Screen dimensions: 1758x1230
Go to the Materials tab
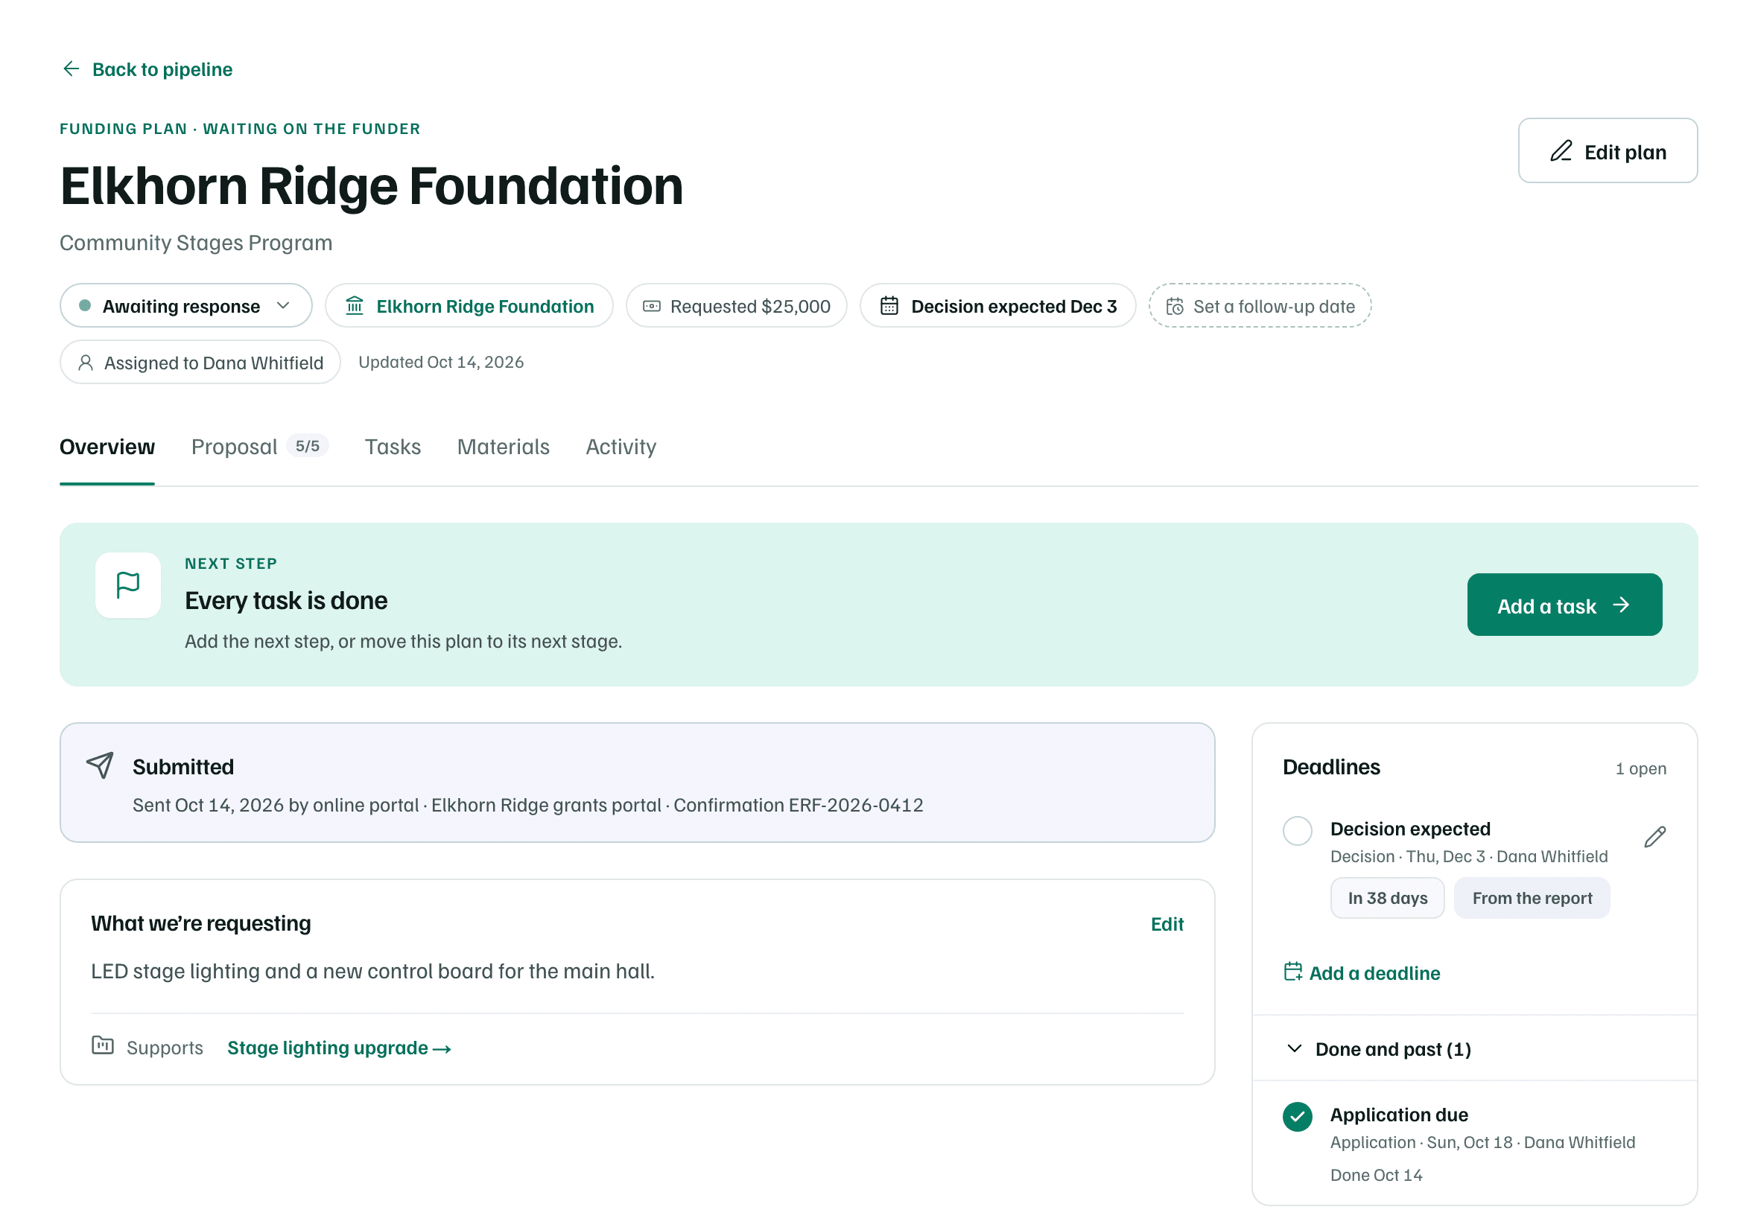(x=503, y=447)
